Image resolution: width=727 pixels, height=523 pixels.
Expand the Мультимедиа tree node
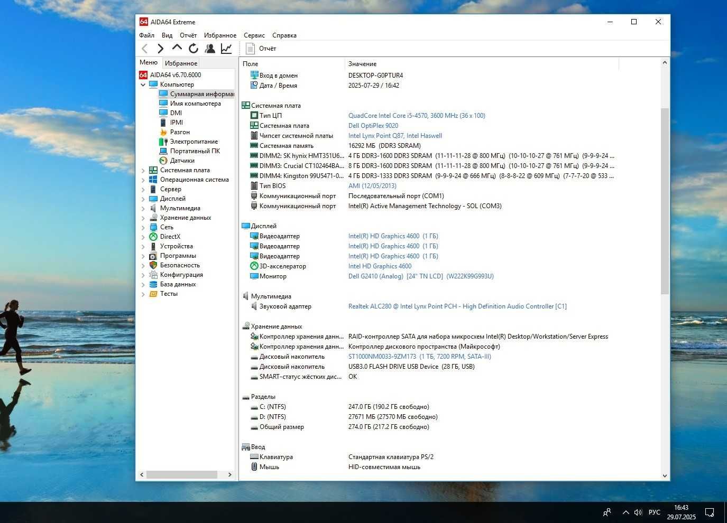[143, 208]
